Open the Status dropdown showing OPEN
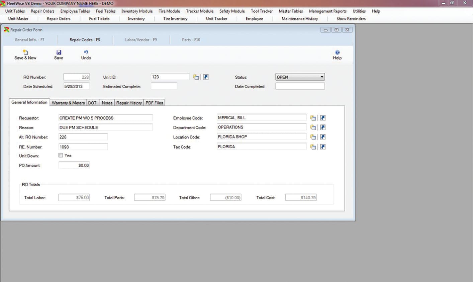 click(322, 77)
